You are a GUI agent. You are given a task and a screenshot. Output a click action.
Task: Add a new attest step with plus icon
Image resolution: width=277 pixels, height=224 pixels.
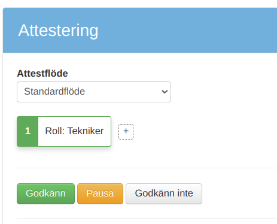(126, 132)
